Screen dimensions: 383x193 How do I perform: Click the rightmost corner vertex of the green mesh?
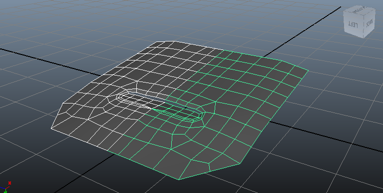pyautogui.click(x=308, y=70)
